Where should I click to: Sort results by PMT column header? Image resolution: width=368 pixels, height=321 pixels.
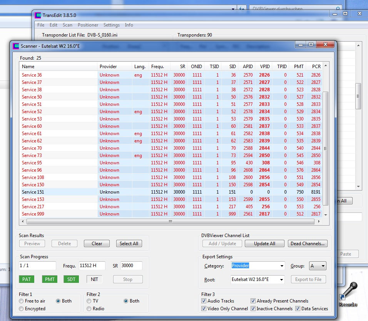pos(297,67)
